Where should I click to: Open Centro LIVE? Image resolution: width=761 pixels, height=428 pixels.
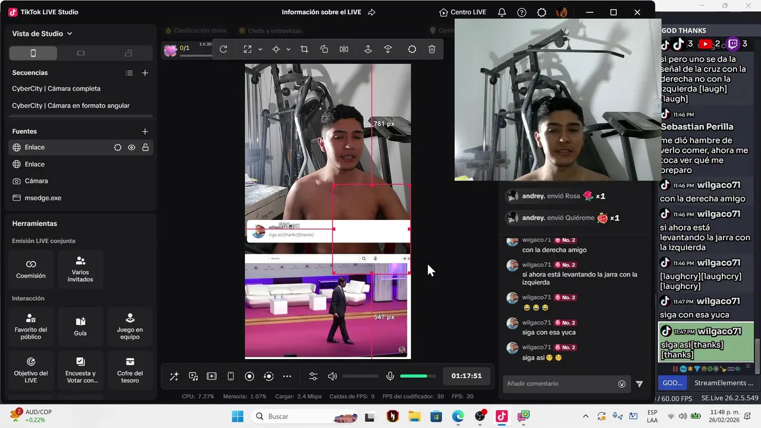(463, 12)
